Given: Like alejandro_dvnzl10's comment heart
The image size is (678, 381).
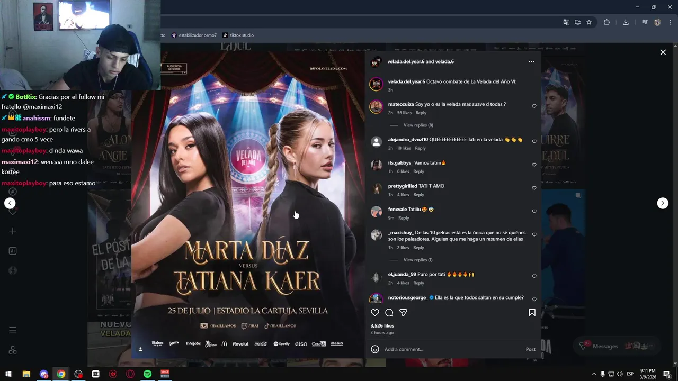Looking at the screenshot, I should pos(534,142).
